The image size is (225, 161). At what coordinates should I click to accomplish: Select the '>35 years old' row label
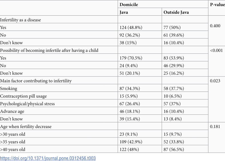[13, 142]
